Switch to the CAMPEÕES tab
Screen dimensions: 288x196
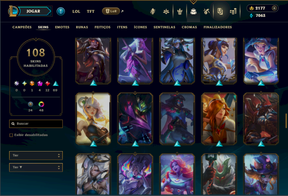(x=22, y=27)
